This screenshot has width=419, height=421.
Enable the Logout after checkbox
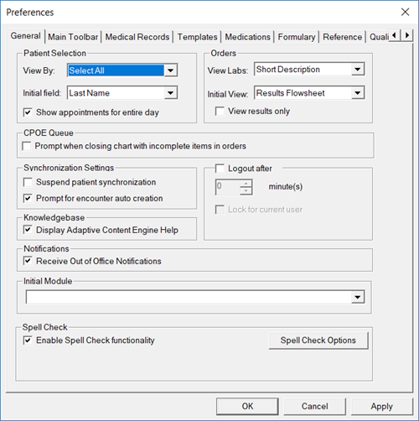click(x=220, y=169)
